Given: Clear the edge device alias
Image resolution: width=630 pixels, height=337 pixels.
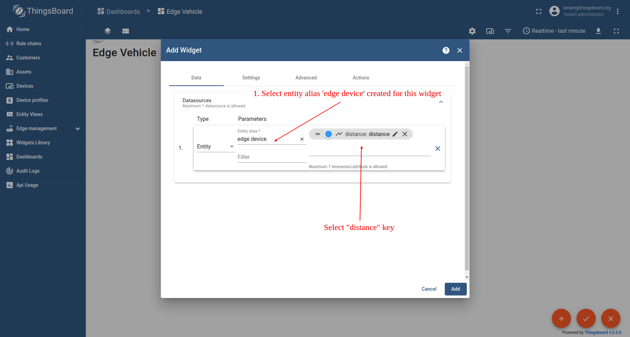Looking at the screenshot, I should click(302, 139).
